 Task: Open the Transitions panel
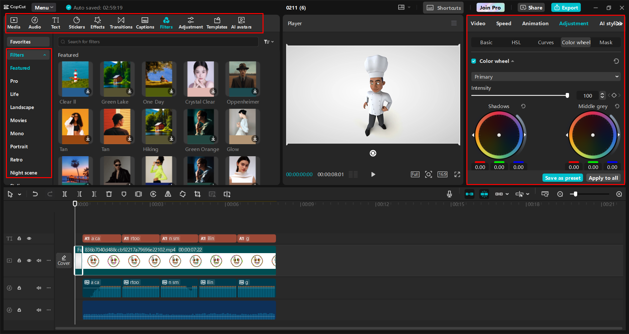pyautogui.click(x=121, y=23)
